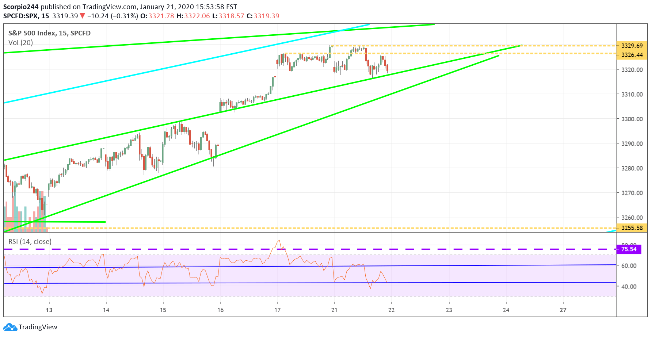Click the 3310.00 price axis value
Image resolution: width=651 pixels, height=337 pixels.
click(632, 95)
